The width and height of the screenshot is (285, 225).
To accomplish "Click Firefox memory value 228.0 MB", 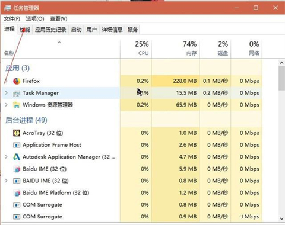I will [x=185, y=81].
